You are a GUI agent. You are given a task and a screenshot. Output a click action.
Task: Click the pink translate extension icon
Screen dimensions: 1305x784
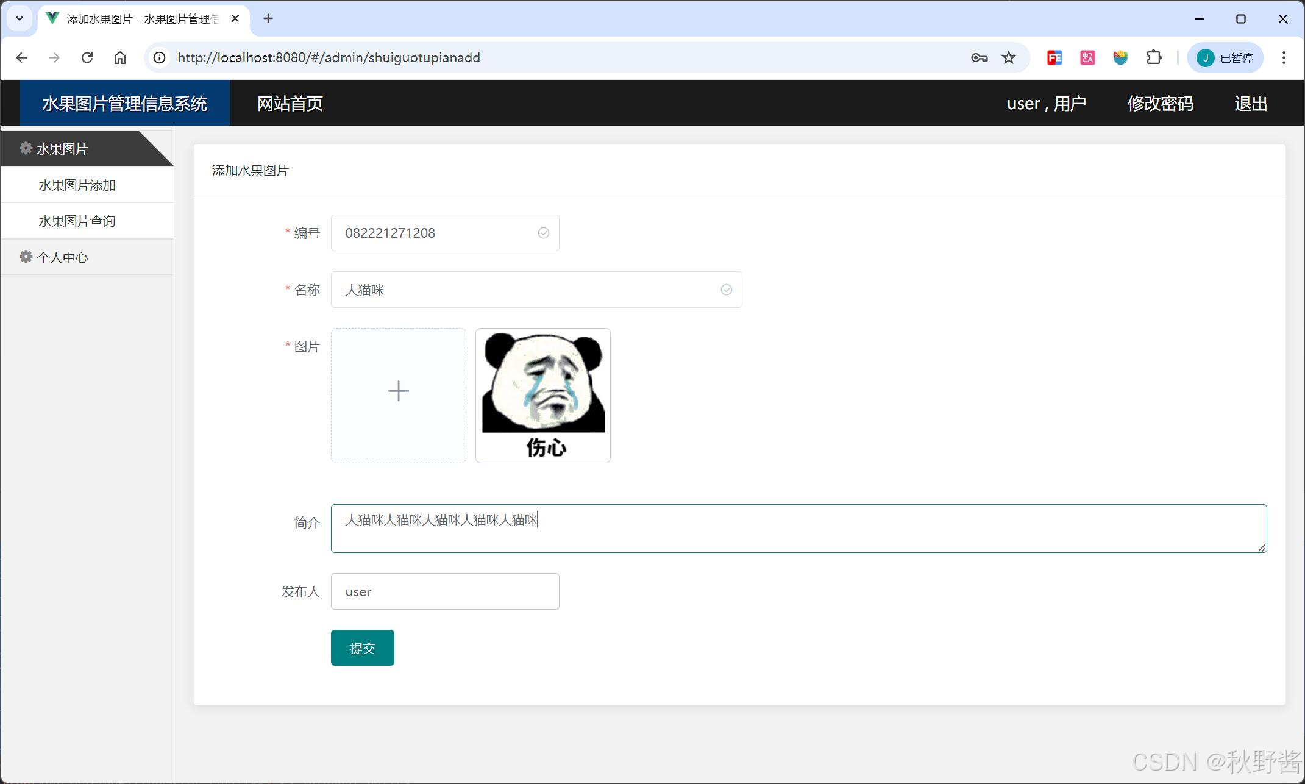[1087, 58]
